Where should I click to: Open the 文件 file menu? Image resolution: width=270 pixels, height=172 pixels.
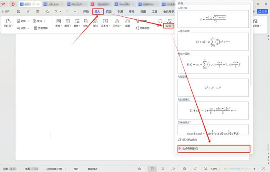pyautogui.click(x=5, y=12)
